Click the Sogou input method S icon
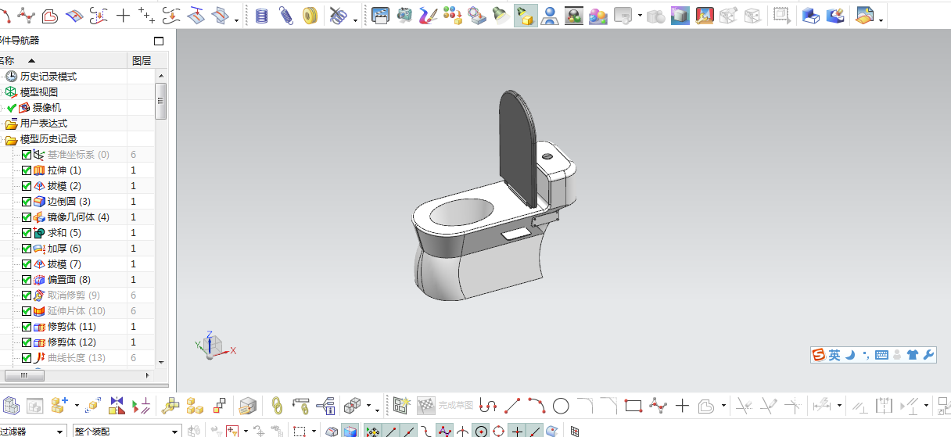 click(820, 355)
